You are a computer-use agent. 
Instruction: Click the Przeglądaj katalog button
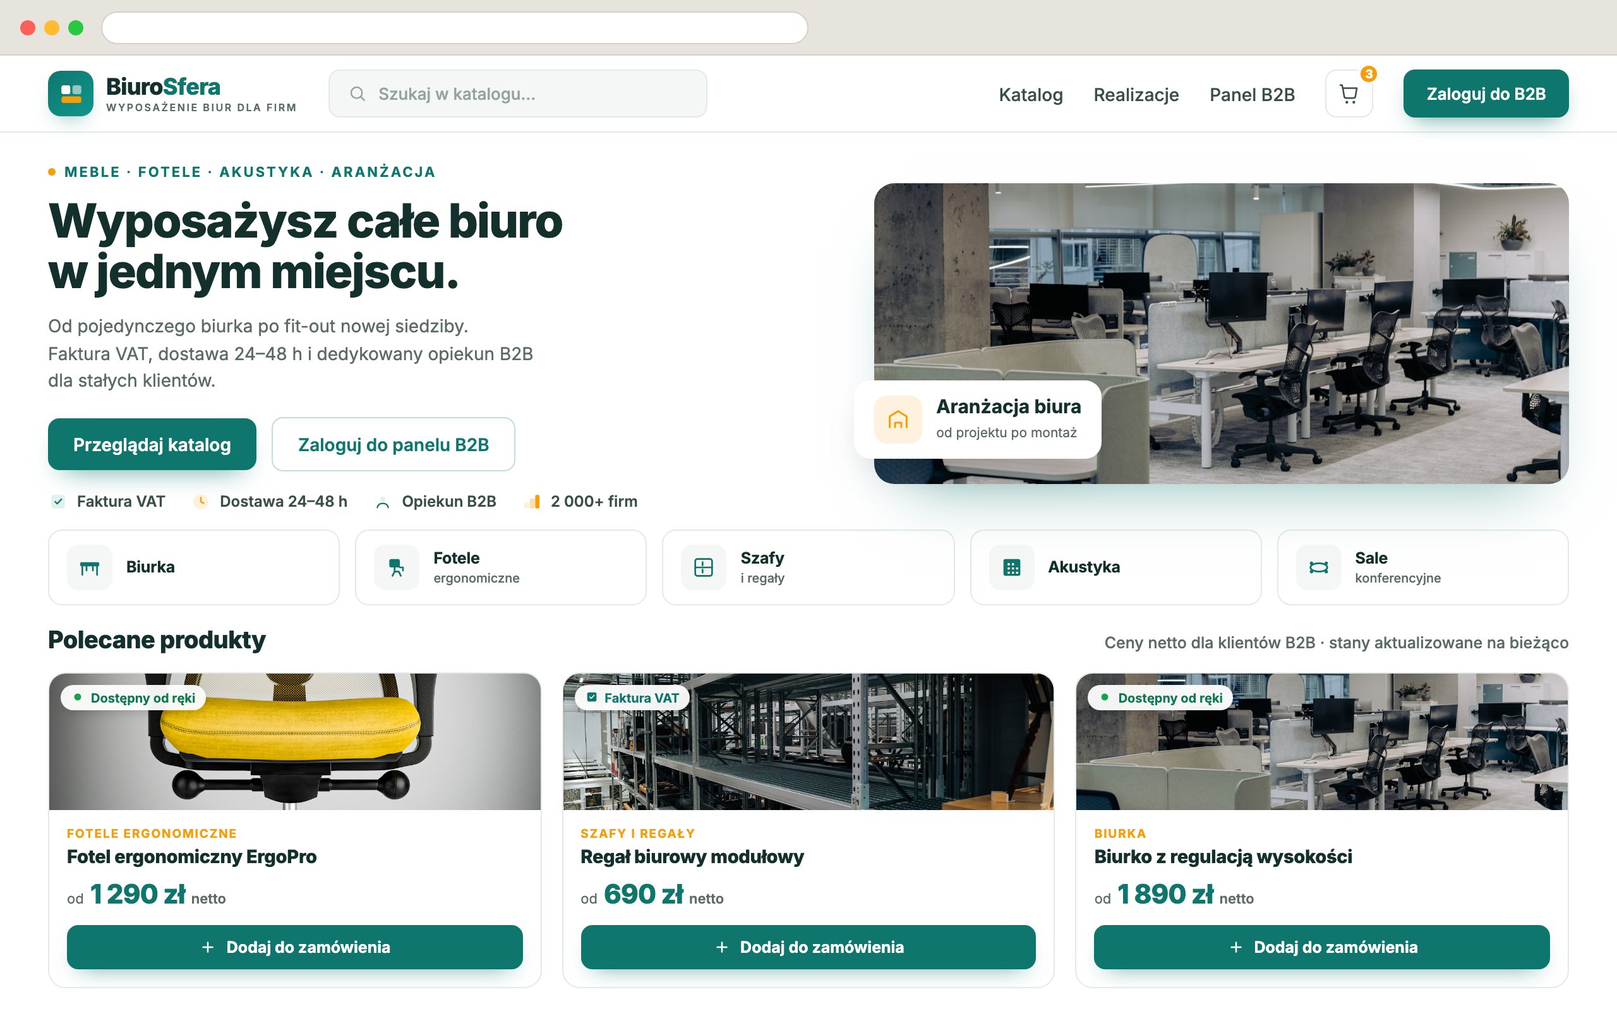pyautogui.click(x=152, y=445)
